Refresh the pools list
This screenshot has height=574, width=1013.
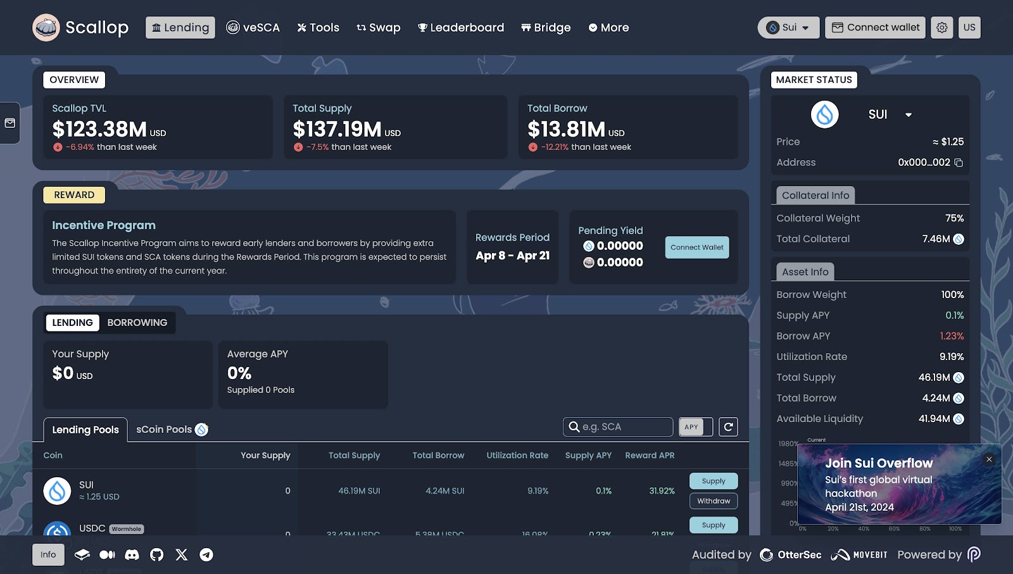[x=729, y=427]
